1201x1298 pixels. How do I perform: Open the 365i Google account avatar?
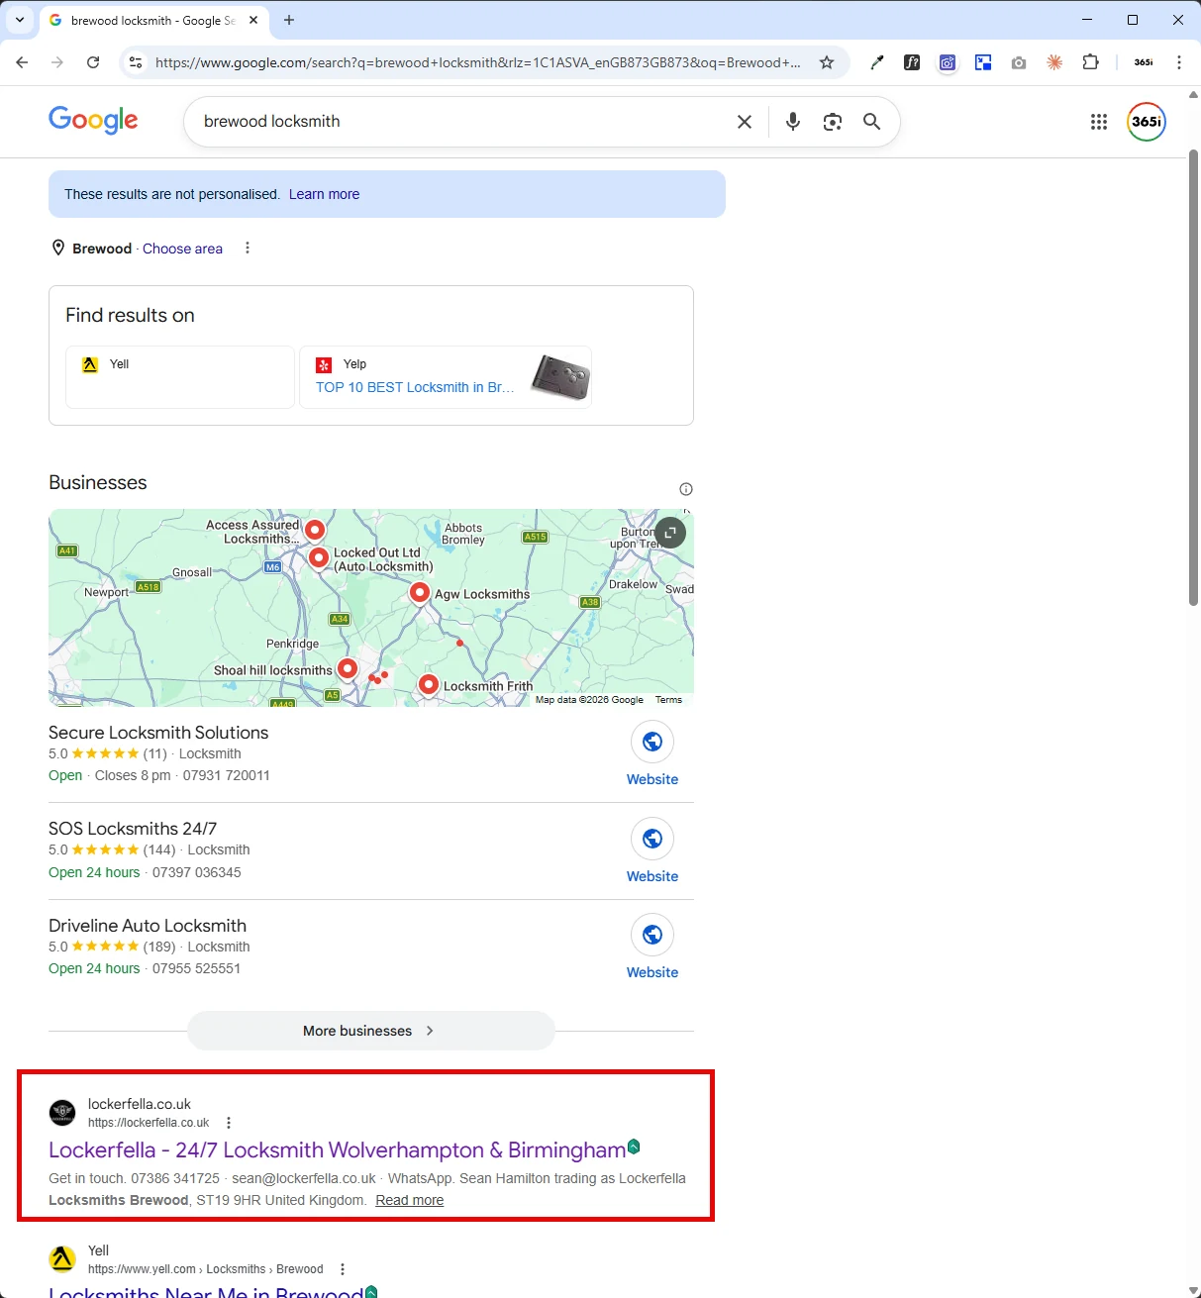point(1147,122)
